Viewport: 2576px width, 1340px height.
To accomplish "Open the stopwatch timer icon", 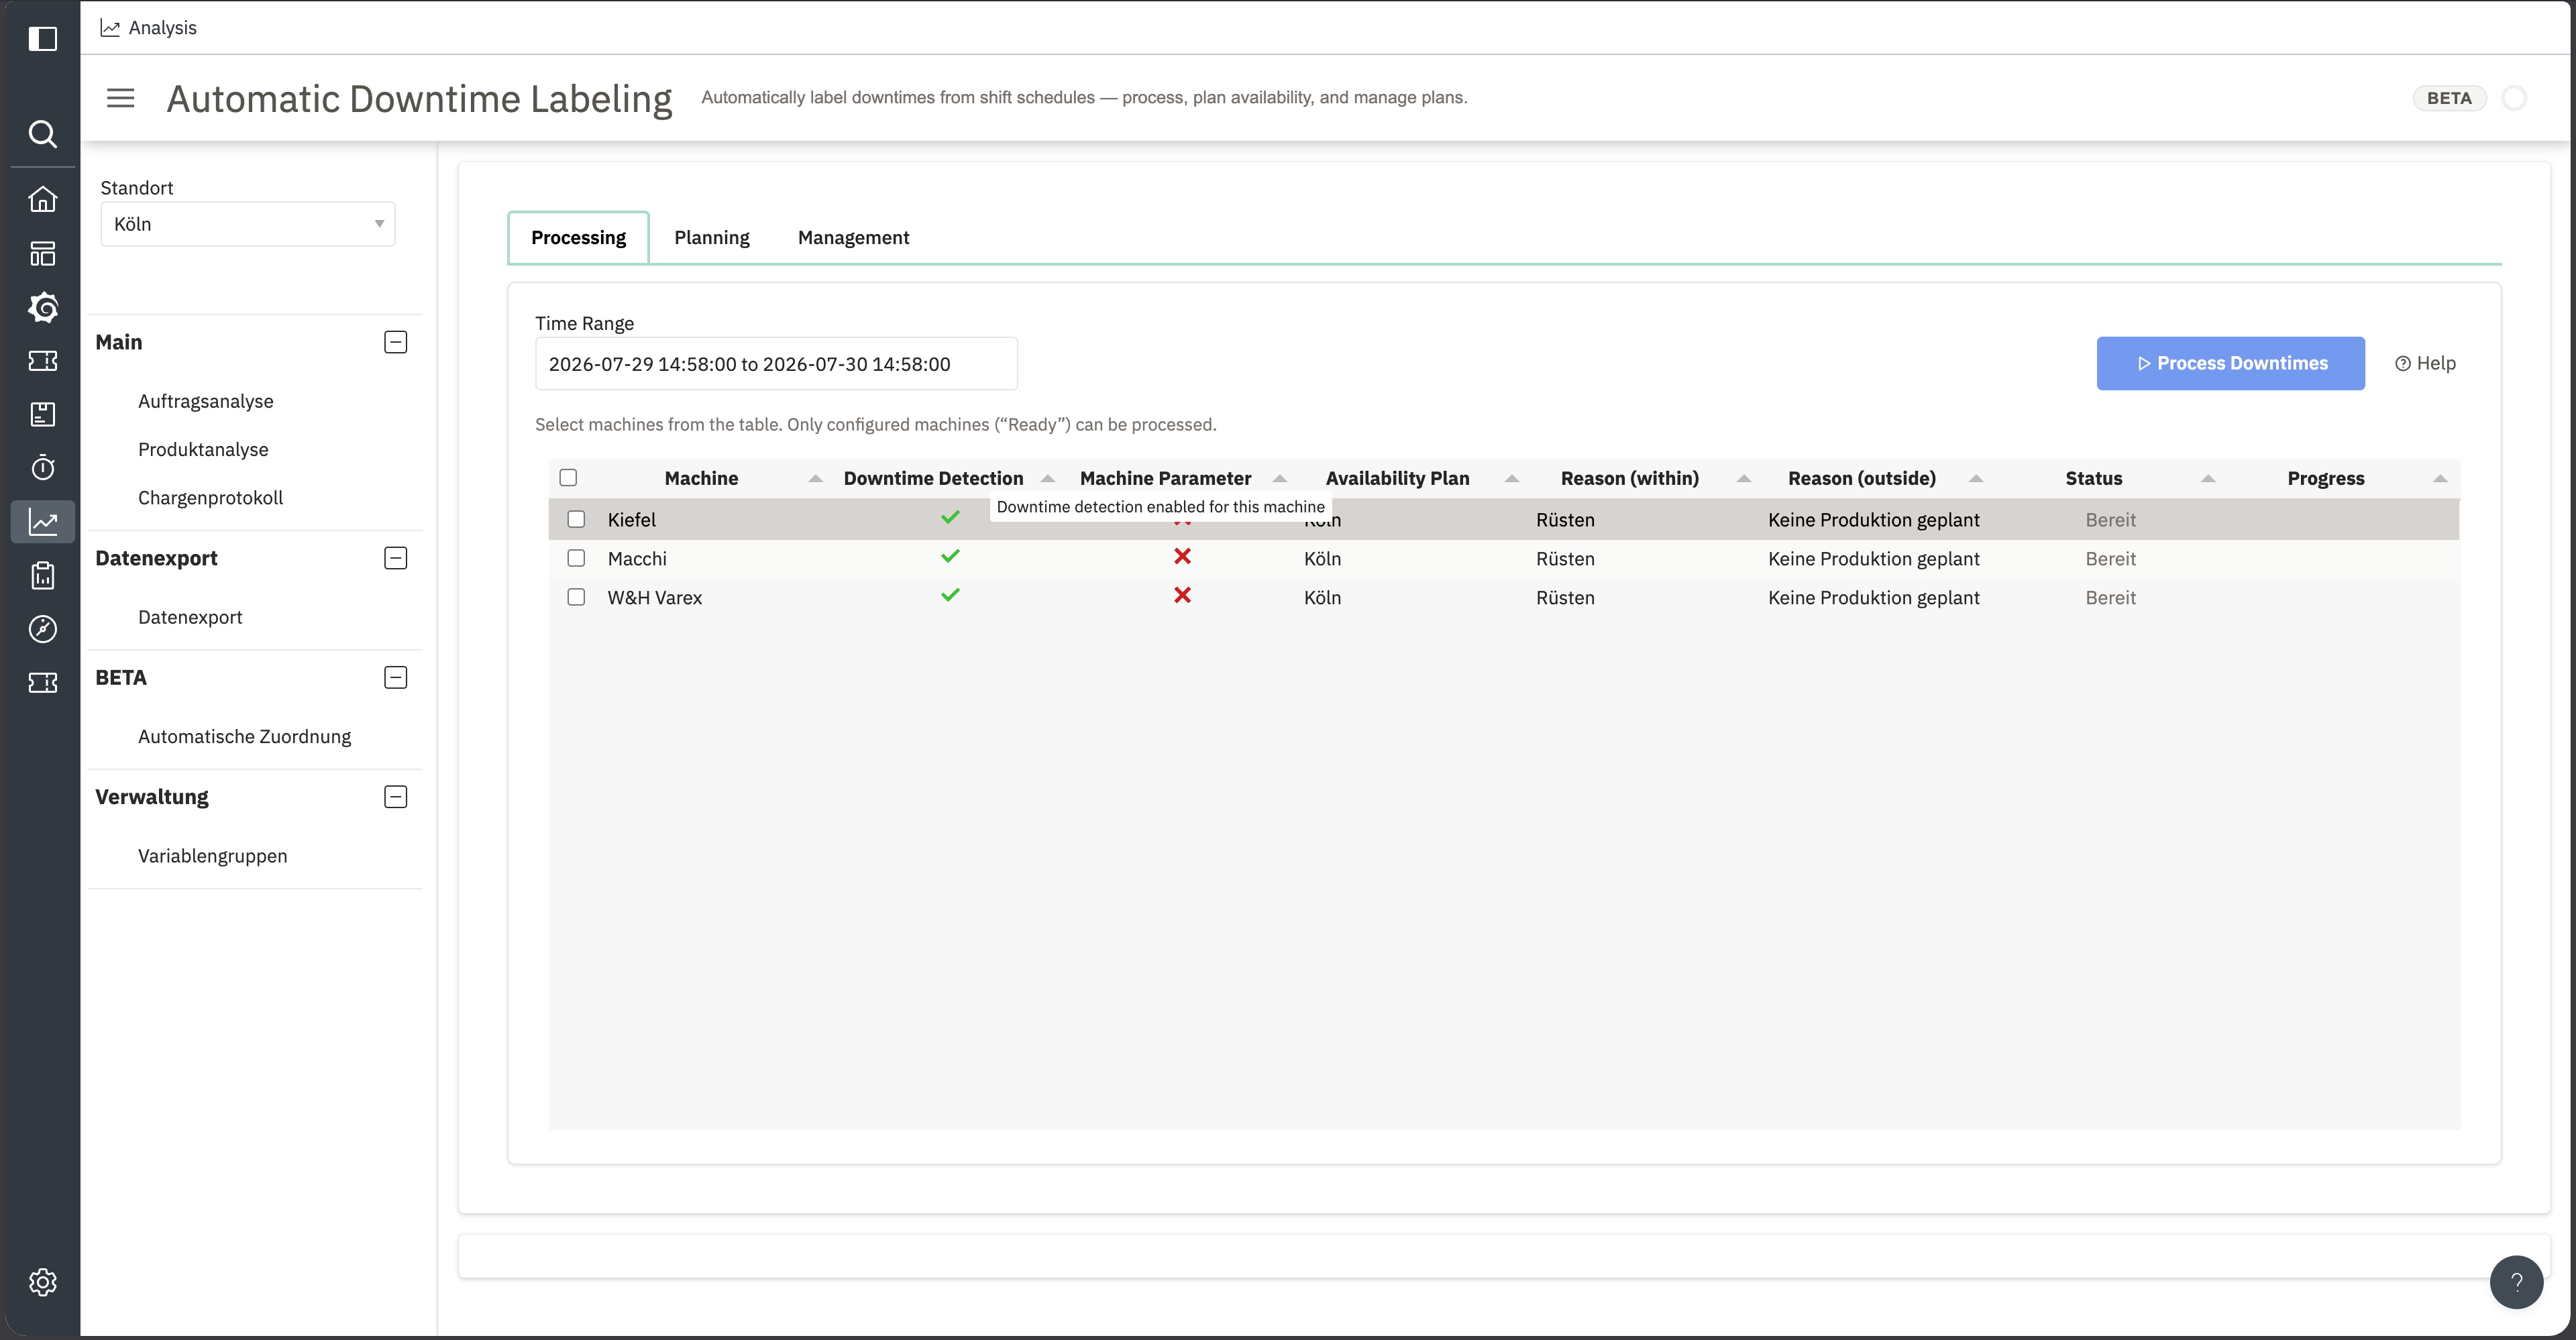I will point(42,467).
